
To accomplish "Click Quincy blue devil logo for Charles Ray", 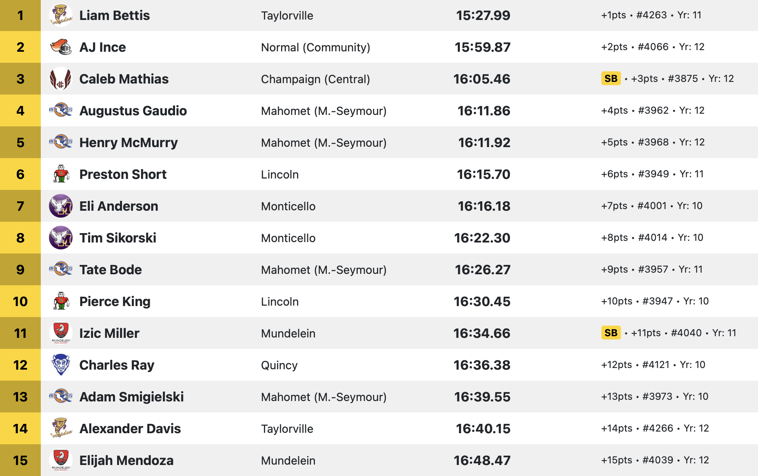I will (61, 365).
